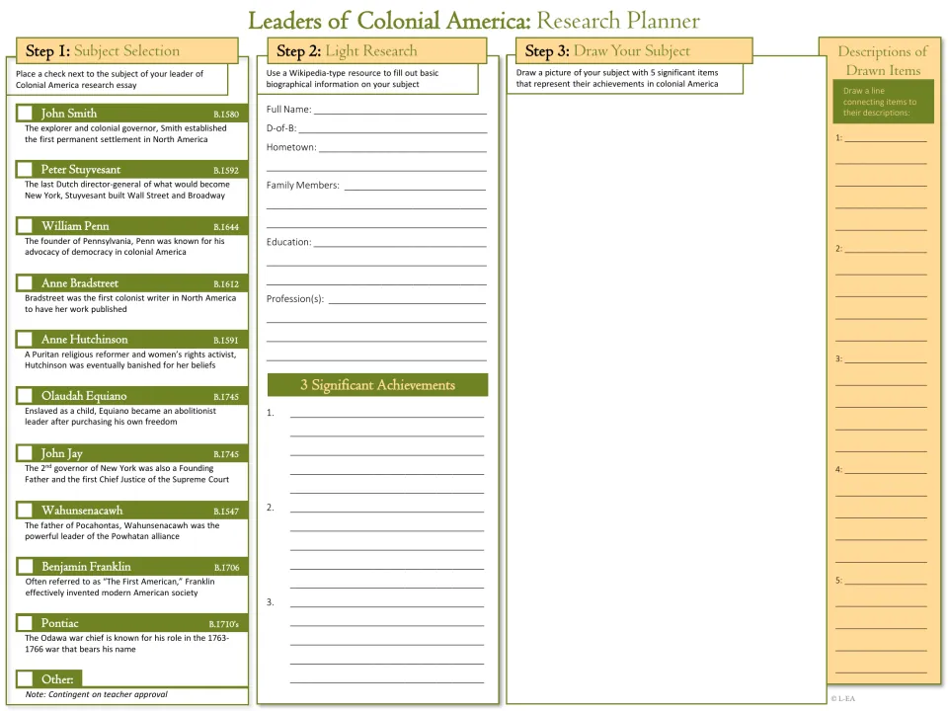This screenshot has height=711, width=948.
Task: Click the B.1612 birth year
Action: pos(226,284)
